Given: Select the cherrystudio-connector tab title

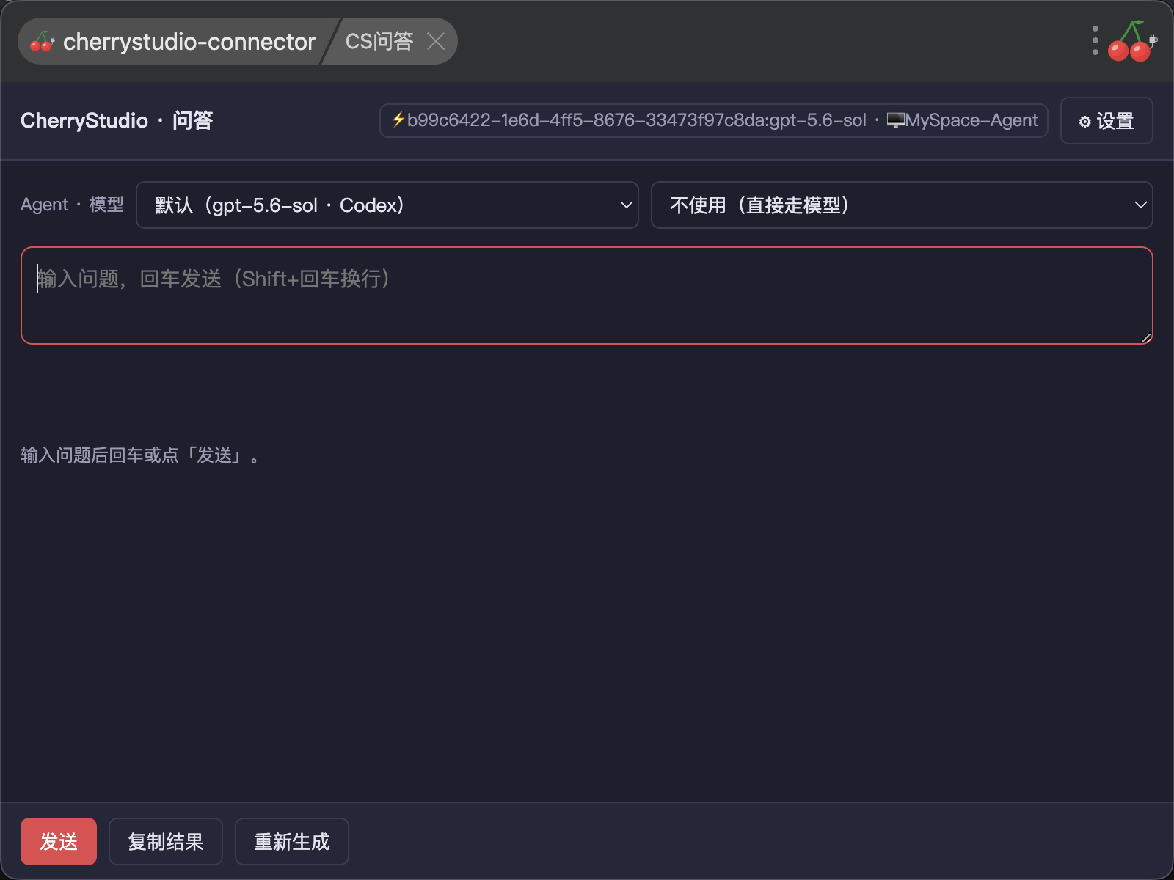Looking at the screenshot, I should coord(189,42).
